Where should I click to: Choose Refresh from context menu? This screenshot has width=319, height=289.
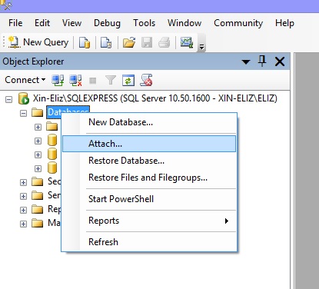click(x=149, y=242)
